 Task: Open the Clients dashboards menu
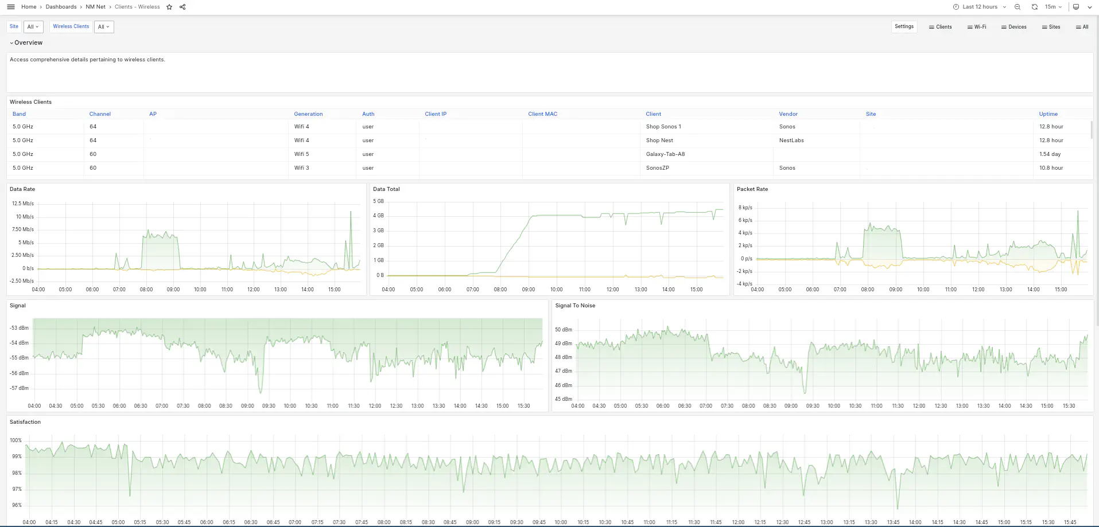point(940,27)
